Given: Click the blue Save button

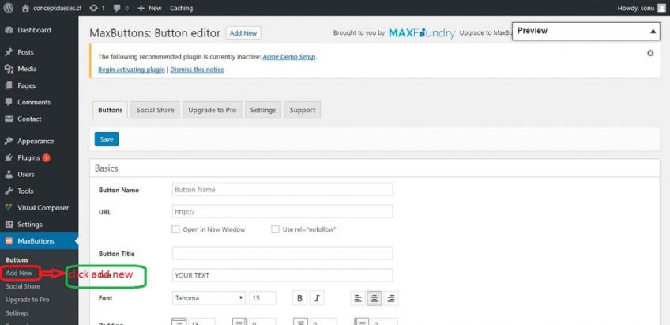Looking at the screenshot, I should click(x=107, y=139).
